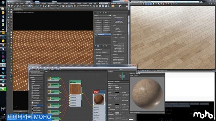This screenshot has width=216, height=121.
Task: Open Chrome from the Windows taskbar
Action: 3,45
